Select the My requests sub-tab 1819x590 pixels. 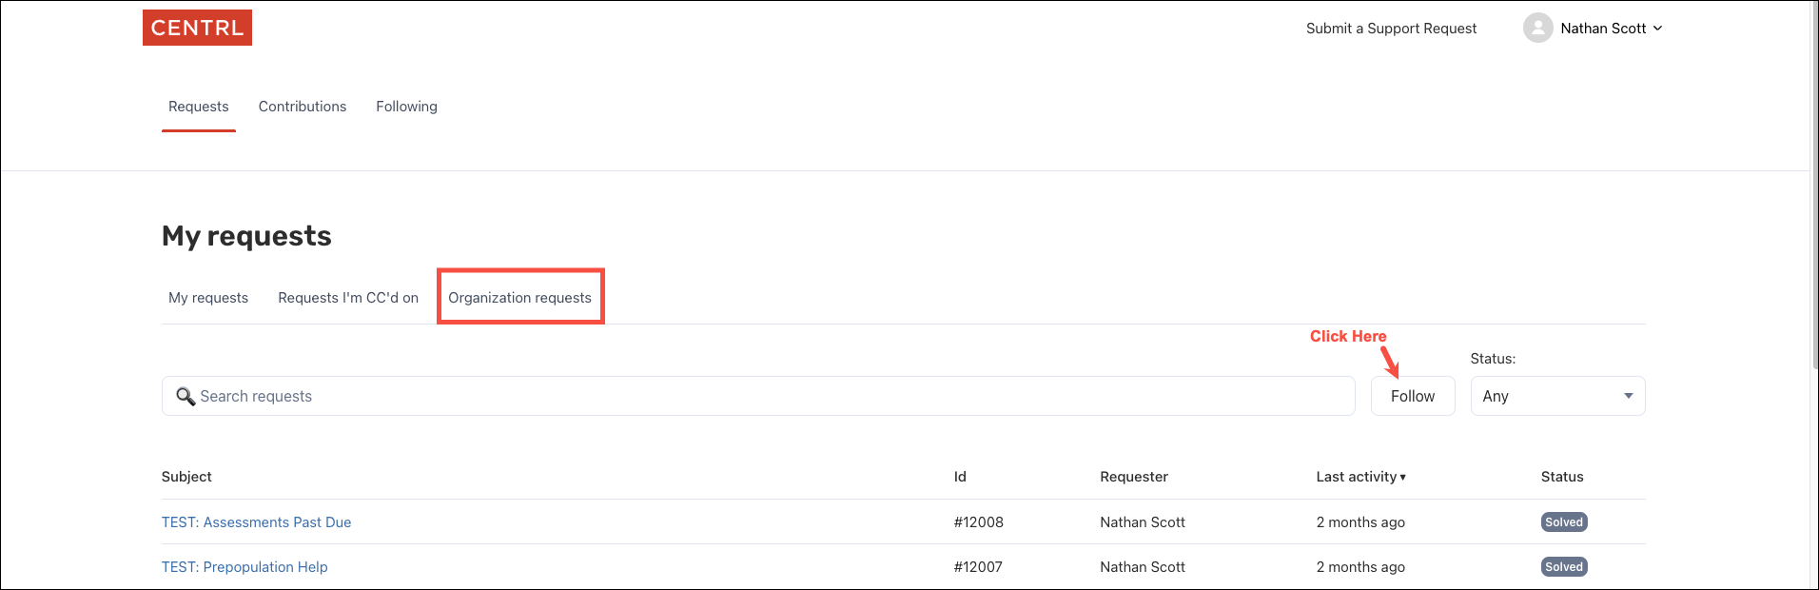coord(208,298)
